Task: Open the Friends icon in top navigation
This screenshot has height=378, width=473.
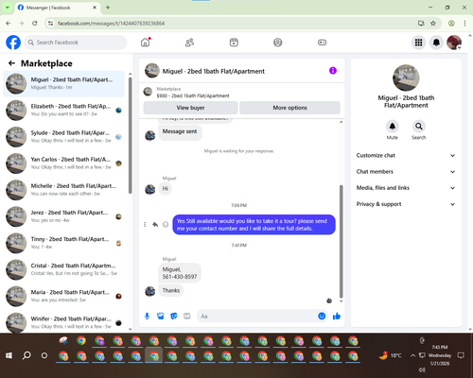Action: 189,43
